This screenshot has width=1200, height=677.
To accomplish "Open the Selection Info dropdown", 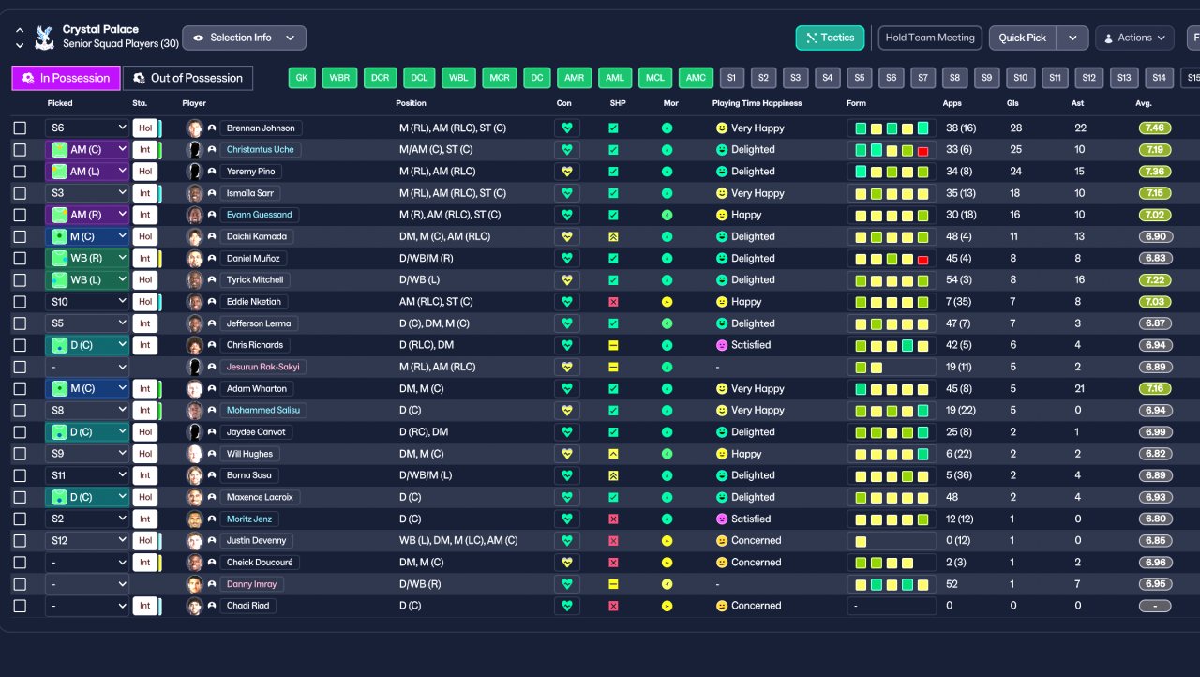I will pyautogui.click(x=244, y=38).
